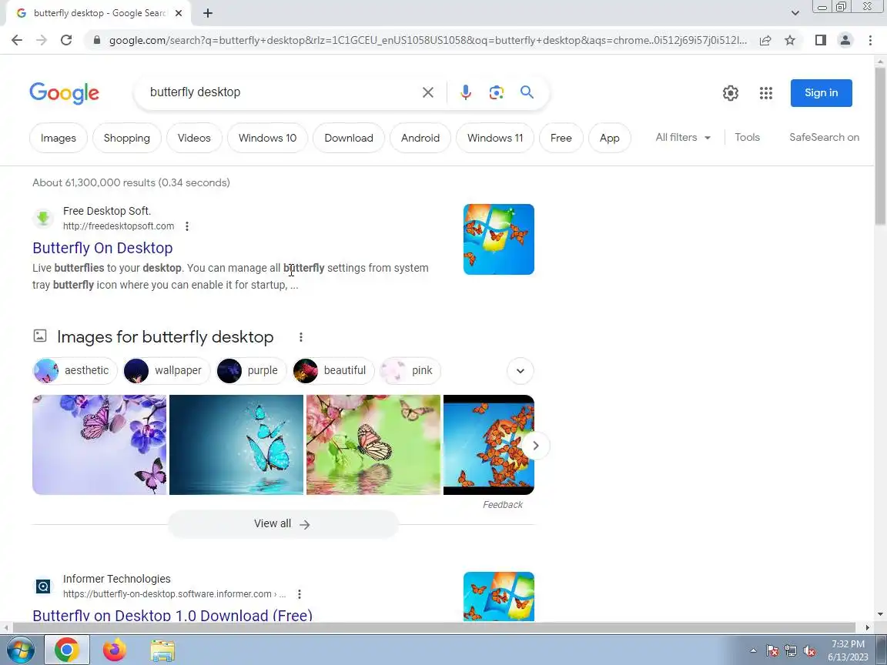Open SafeSearch on settings
Viewport: 887px width, 665px height.
tap(824, 138)
